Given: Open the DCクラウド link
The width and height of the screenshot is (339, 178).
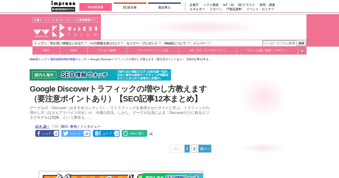Looking at the screenshot, I should point(247,5).
